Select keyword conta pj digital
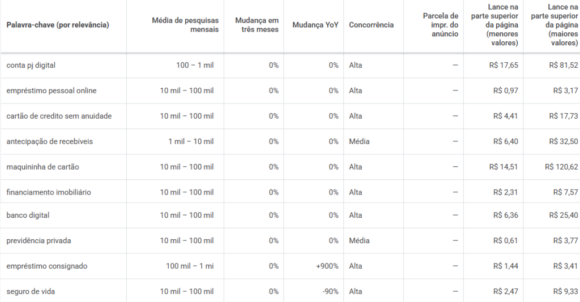 tap(31, 66)
